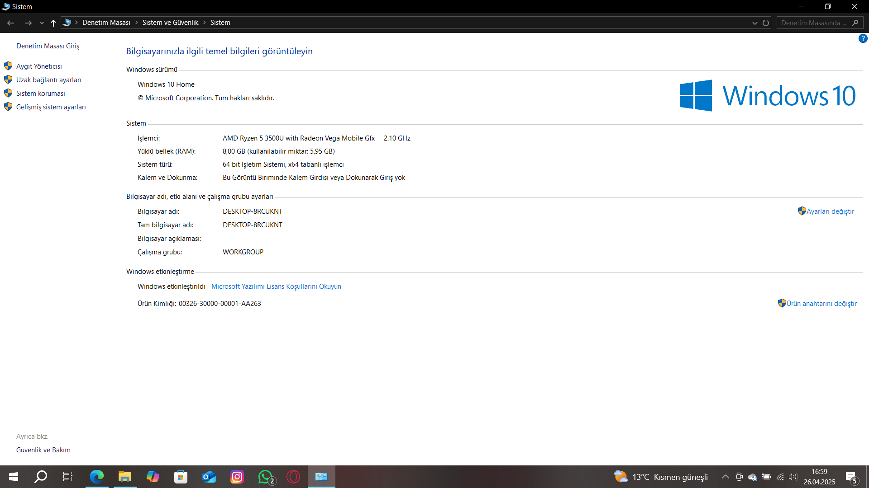Select the Sistem breadcrumb in address bar
This screenshot has width=869, height=488.
point(220,23)
